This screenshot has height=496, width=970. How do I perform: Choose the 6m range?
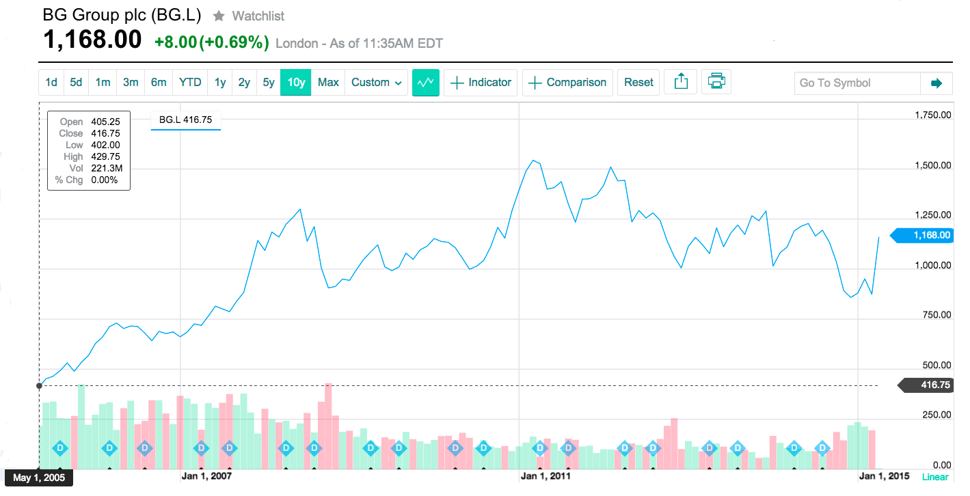(159, 83)
